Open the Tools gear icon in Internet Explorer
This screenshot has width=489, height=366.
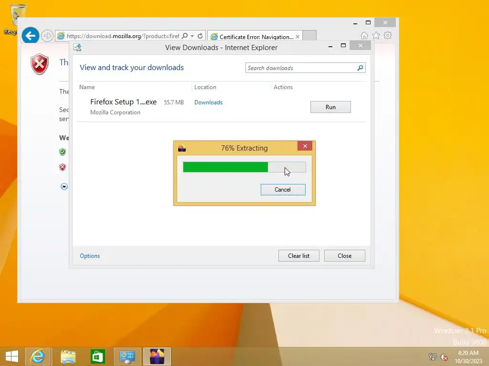388,35
